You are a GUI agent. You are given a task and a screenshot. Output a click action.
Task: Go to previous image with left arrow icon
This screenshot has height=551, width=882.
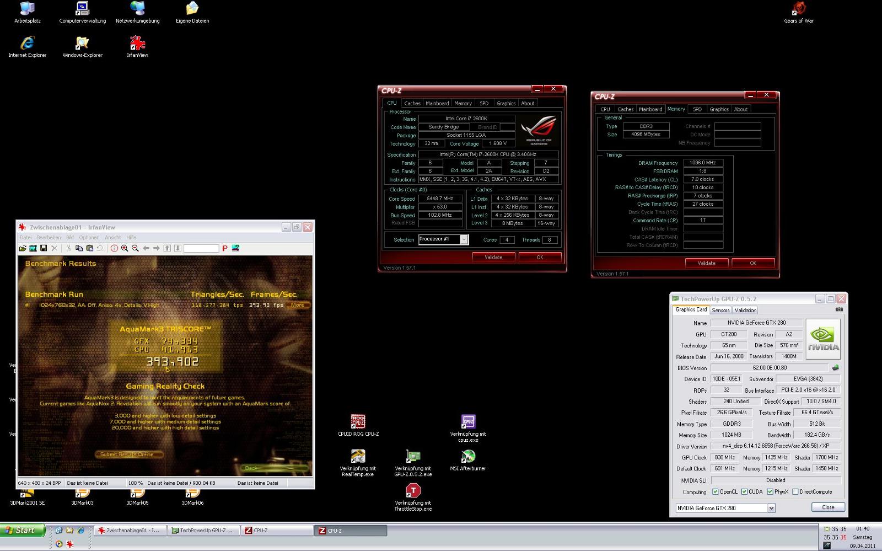[146, 248]
